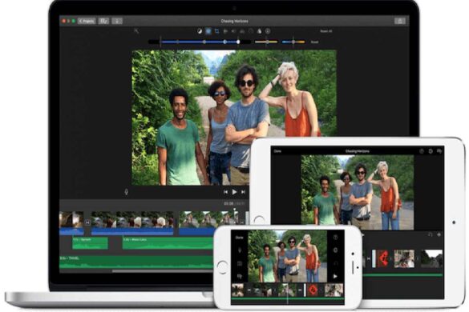Click the saturation slider knob

(267, 42)
